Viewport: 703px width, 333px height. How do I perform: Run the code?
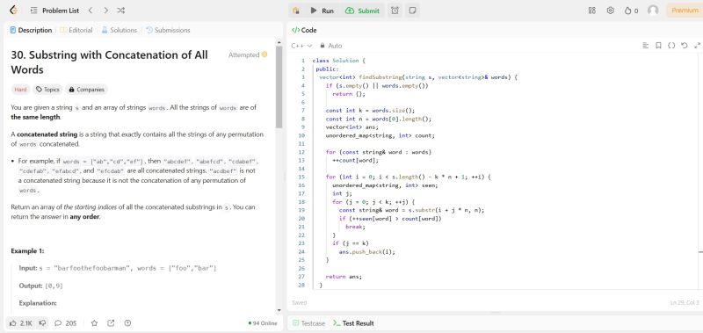[x=323, y=11]
